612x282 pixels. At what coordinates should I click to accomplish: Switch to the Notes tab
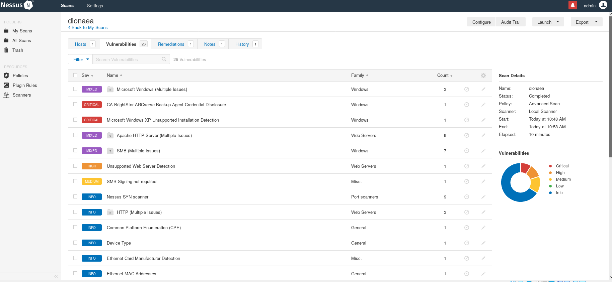[x=213, y=44]
